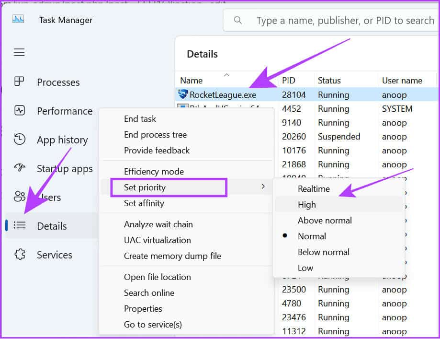Click the Suspended status cell
Viewport: 440px width, 339px height.
[339, 136]
